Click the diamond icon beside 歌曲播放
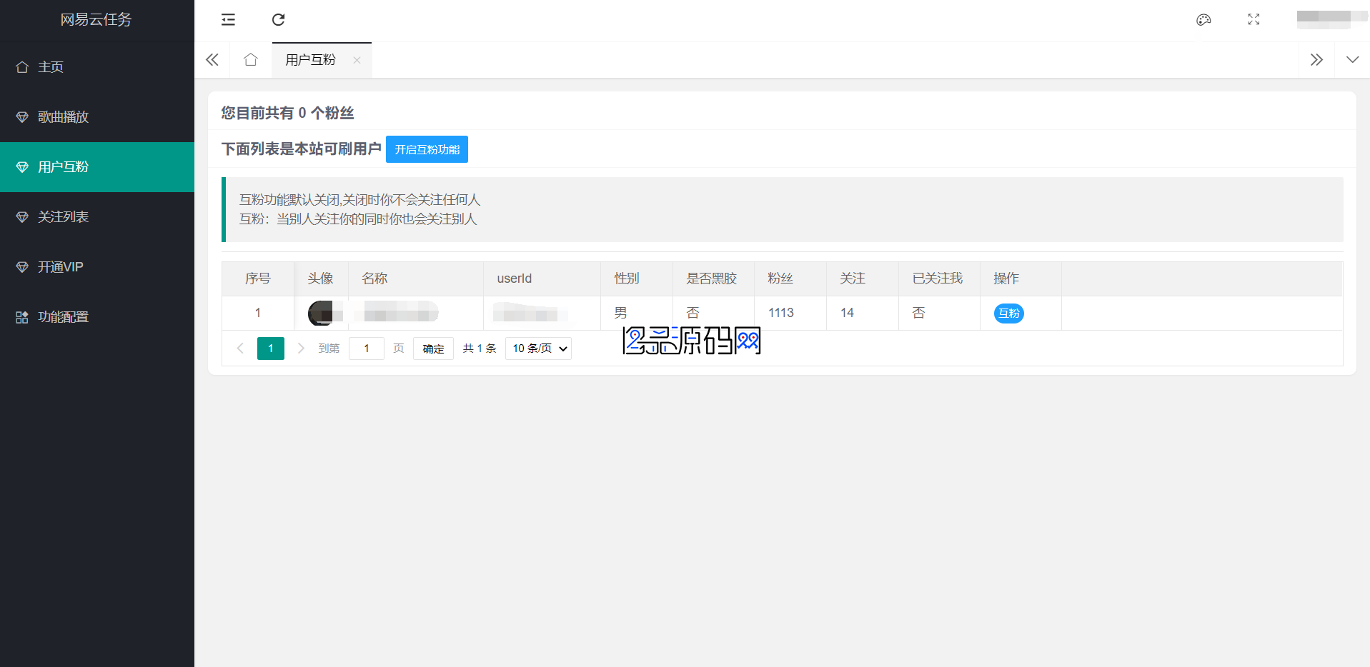This screenshot has height=667, width=1370. (x=22, y=117)
